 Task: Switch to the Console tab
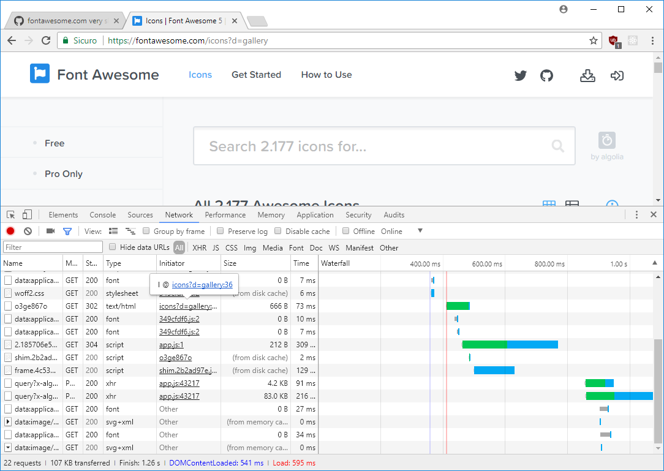tap(102, 215)
